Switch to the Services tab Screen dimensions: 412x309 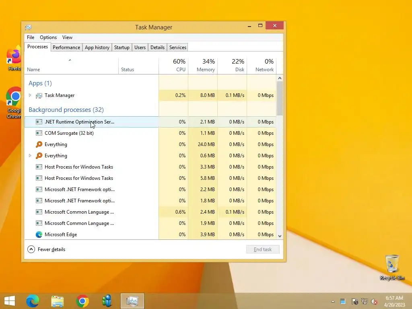177,47
